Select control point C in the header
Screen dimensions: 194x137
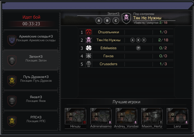click(x=116, y=20)
